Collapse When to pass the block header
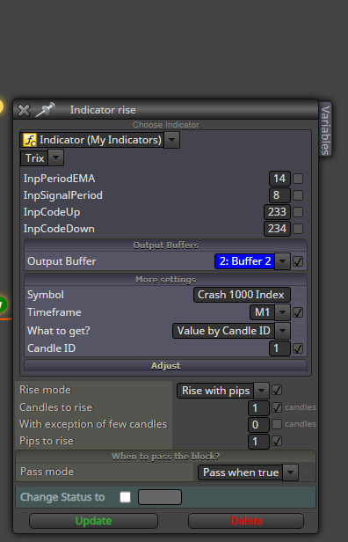The height and width of the screenshot is (542, 348). pyautogui.click(x=165, y=457)
